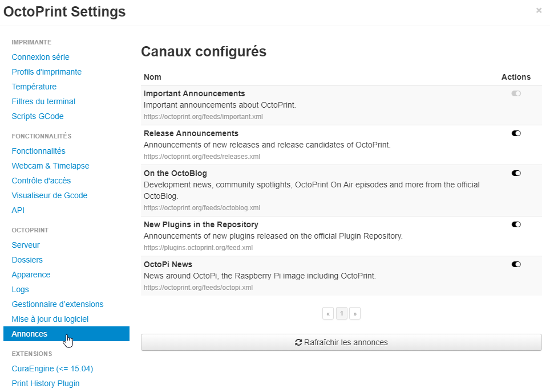This screenshot has height=389, width=550.
Task: Select Gestionnaire d'extensions in sidebar
Action: pyautogui.click(x=58, y=304)
